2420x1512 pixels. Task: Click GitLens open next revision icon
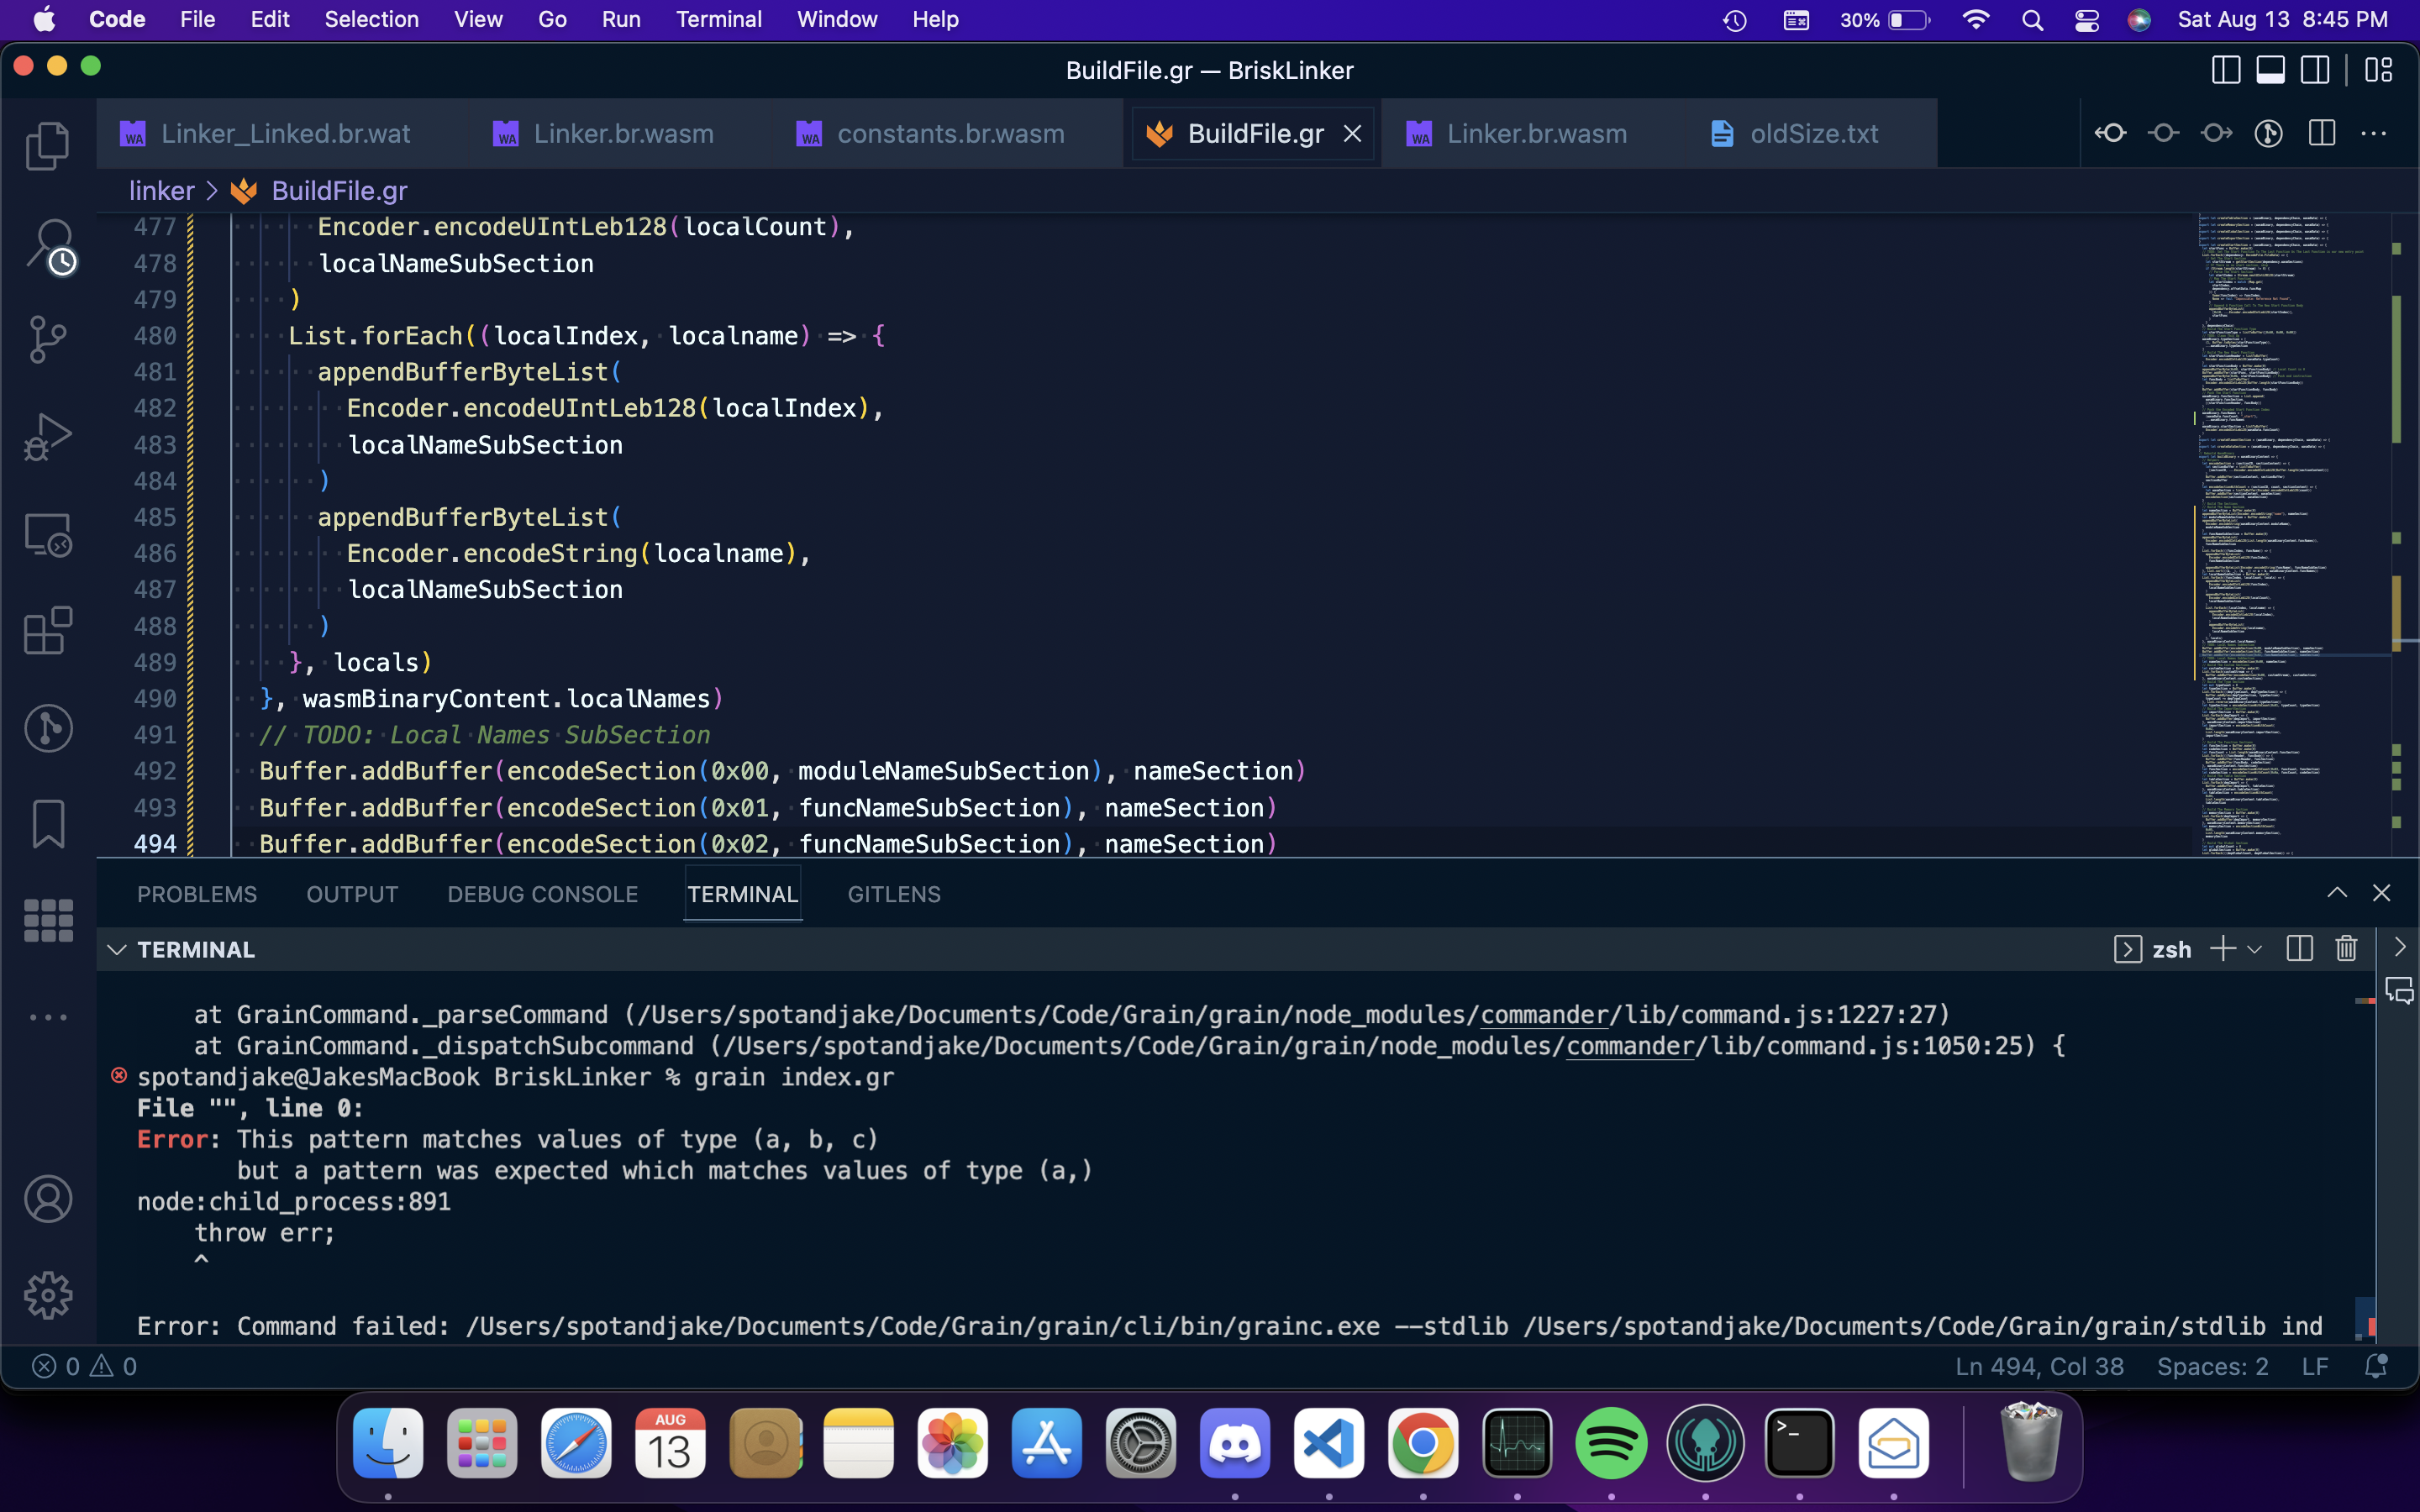pos(2216,133)
